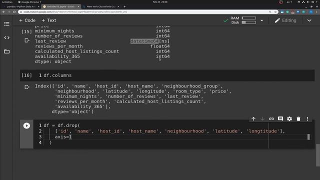Click the page vertical scrollbar thumb

317,155
